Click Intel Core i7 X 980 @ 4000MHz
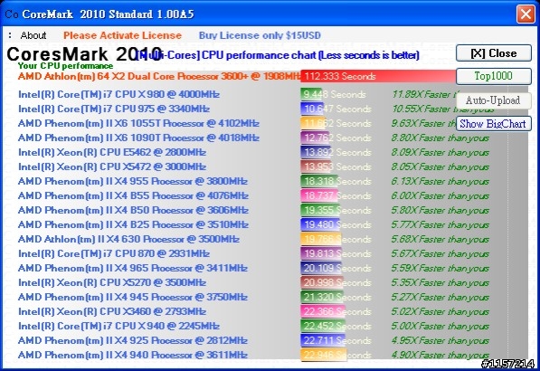 (118, 94)
